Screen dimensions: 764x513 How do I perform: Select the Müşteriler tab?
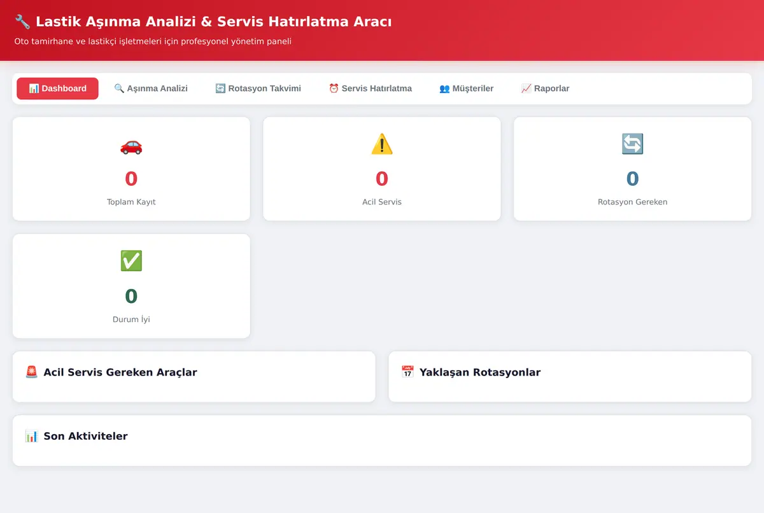(466, 88)
